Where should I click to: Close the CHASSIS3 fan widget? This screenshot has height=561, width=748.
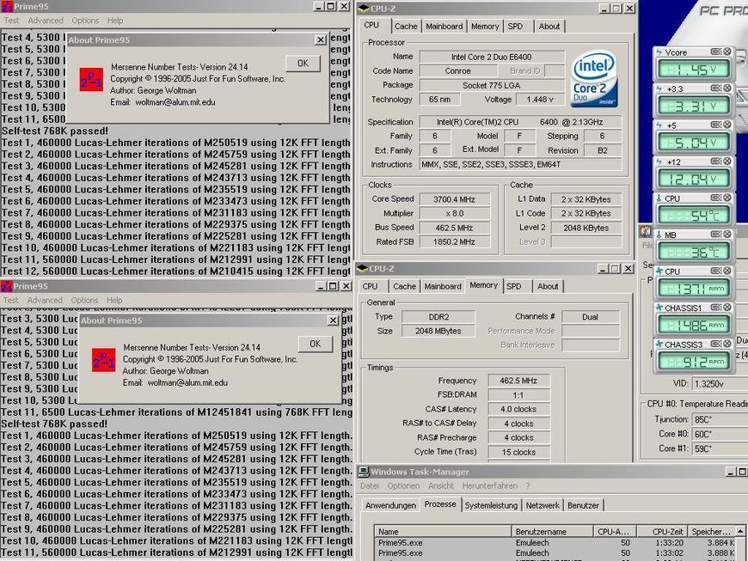[727, 344]
